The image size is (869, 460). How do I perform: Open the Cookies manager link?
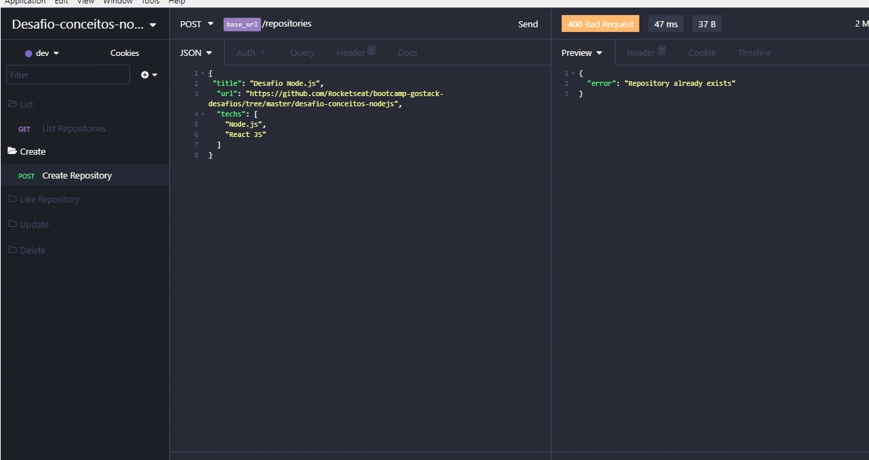click(x=123, y=52)
